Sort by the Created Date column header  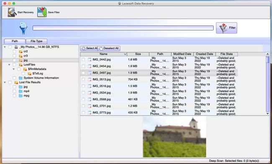click(x=205, y=54)
